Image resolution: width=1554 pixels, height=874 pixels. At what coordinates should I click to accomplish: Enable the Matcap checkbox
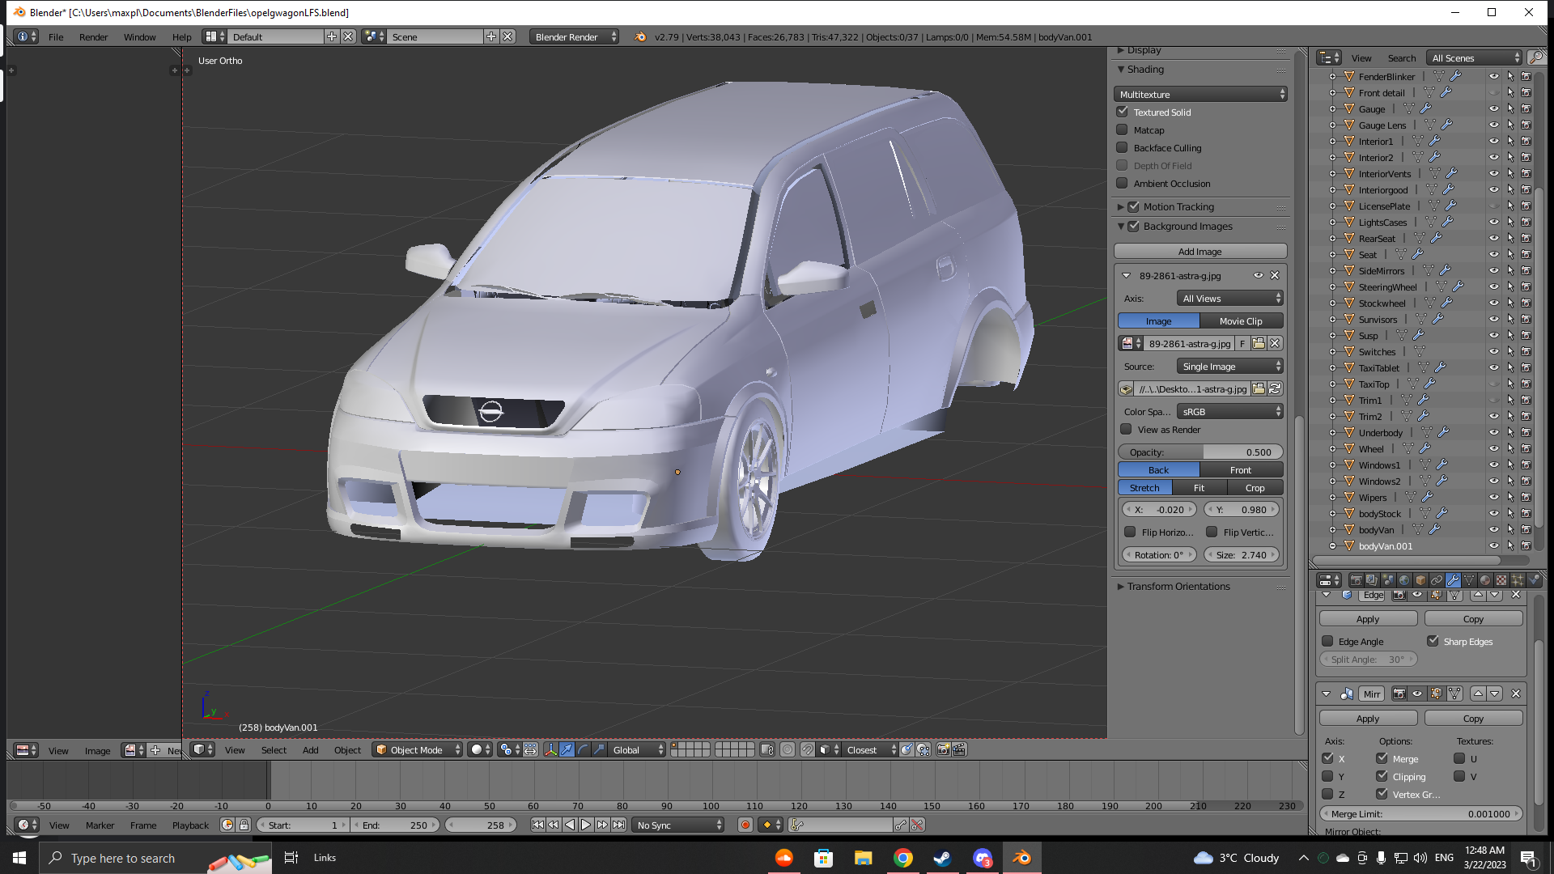tap(1123, 130)
